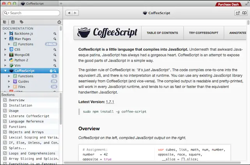Viewport: 250px width, 165px height.
Task: Open the 1.7.1 latest version link
Action: (x=110, y=102)
